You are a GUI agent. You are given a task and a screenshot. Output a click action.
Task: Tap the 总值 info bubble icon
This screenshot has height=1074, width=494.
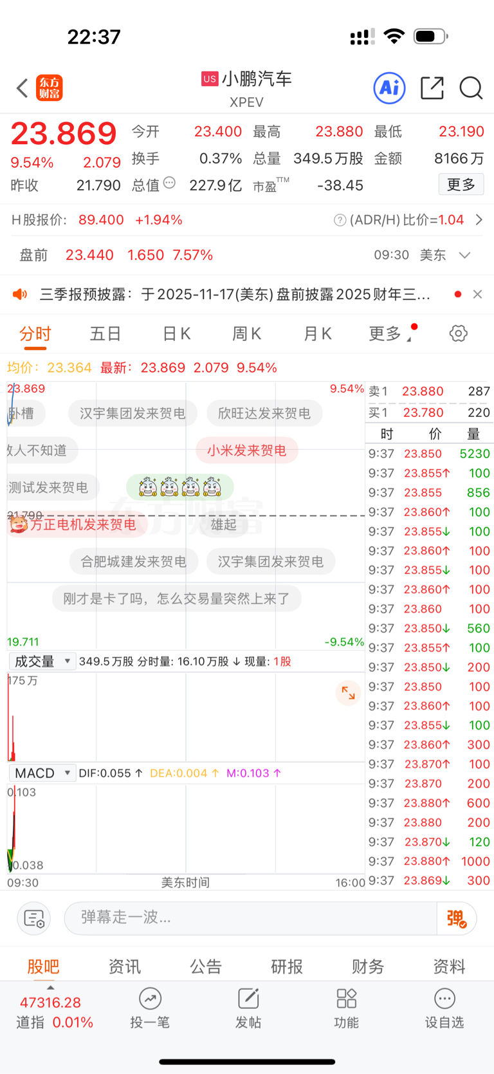point(169,183)
